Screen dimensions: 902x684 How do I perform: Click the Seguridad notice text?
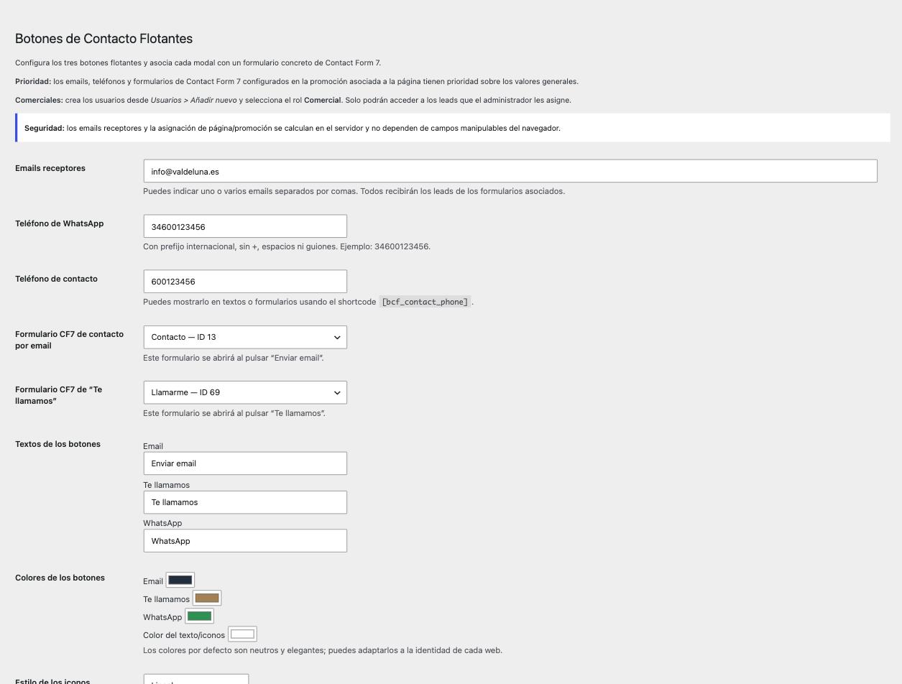click(293, 128)
